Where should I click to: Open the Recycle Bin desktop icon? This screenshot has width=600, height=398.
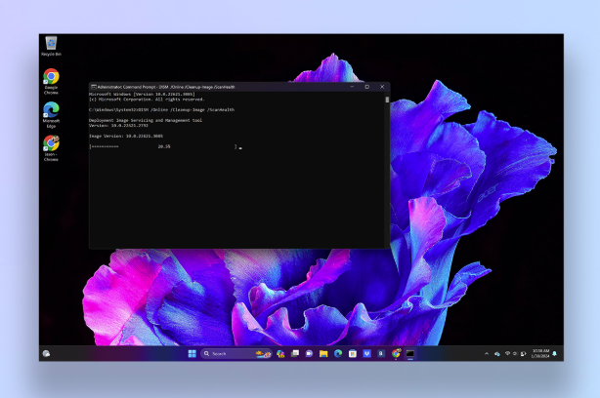click(51, 44)
